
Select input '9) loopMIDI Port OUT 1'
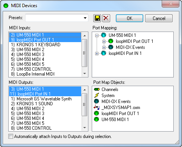45,40
